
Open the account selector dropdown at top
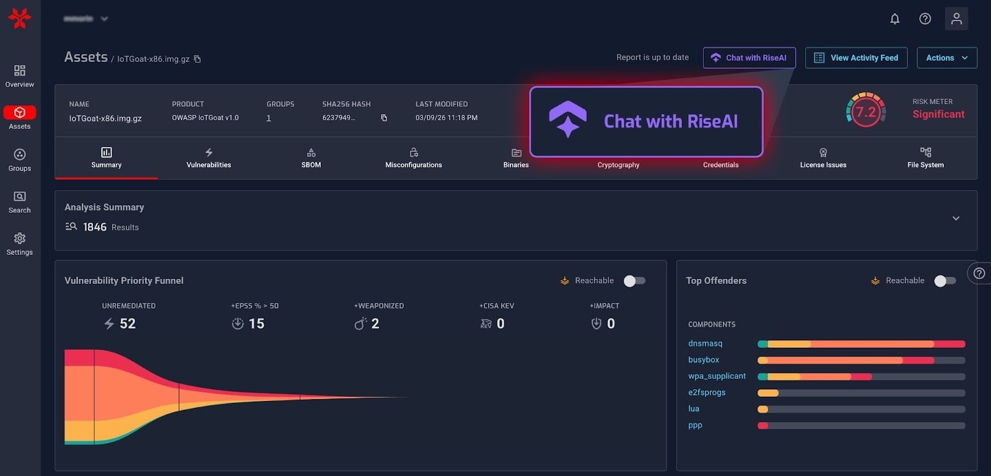coord(86,19)
